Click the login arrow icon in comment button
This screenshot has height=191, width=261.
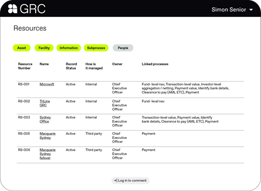115,180
